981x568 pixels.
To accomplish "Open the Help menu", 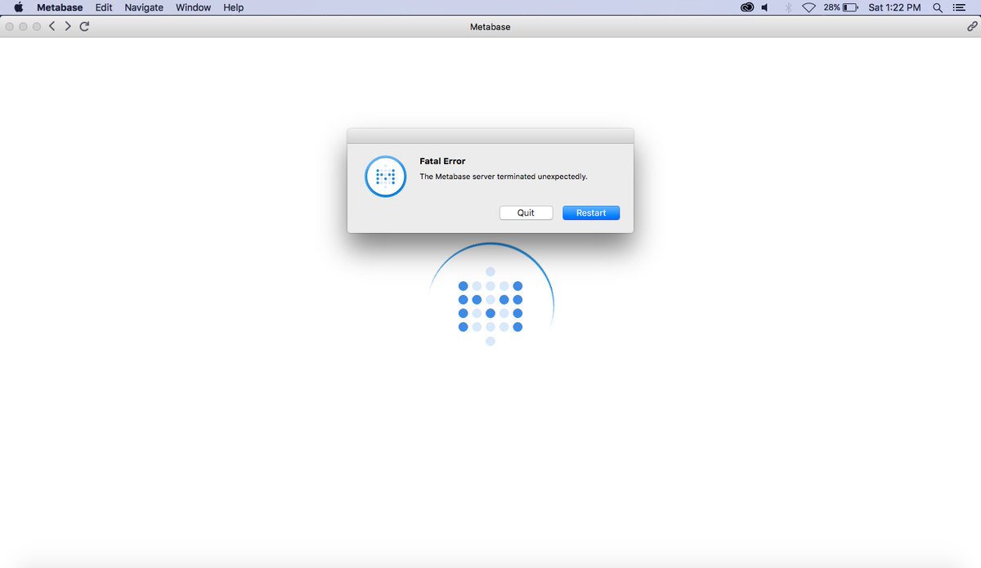I will click(234, 7).
